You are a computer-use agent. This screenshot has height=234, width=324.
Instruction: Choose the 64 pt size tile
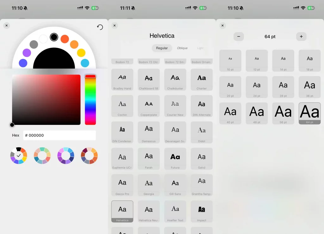[x=309, y=114]
